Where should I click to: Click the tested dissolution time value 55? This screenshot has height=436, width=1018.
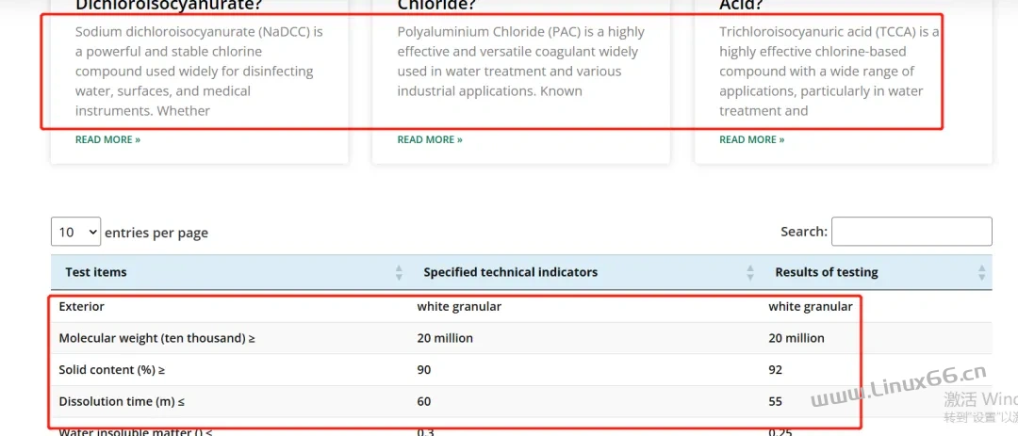(x=775, y=401)
